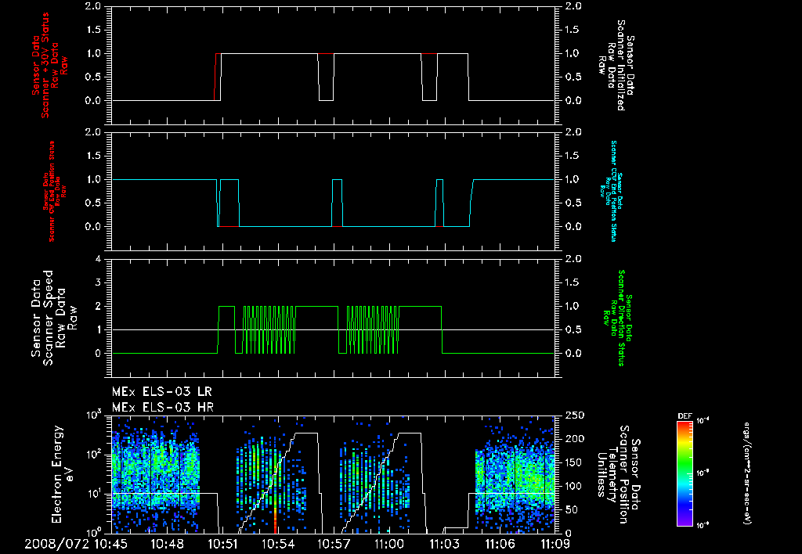
Task: Select the 'MEx ELS-03 LR' label
Action: [x=161, y=392]
